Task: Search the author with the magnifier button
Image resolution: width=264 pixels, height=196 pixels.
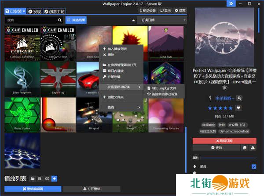Action: (239, 98)
